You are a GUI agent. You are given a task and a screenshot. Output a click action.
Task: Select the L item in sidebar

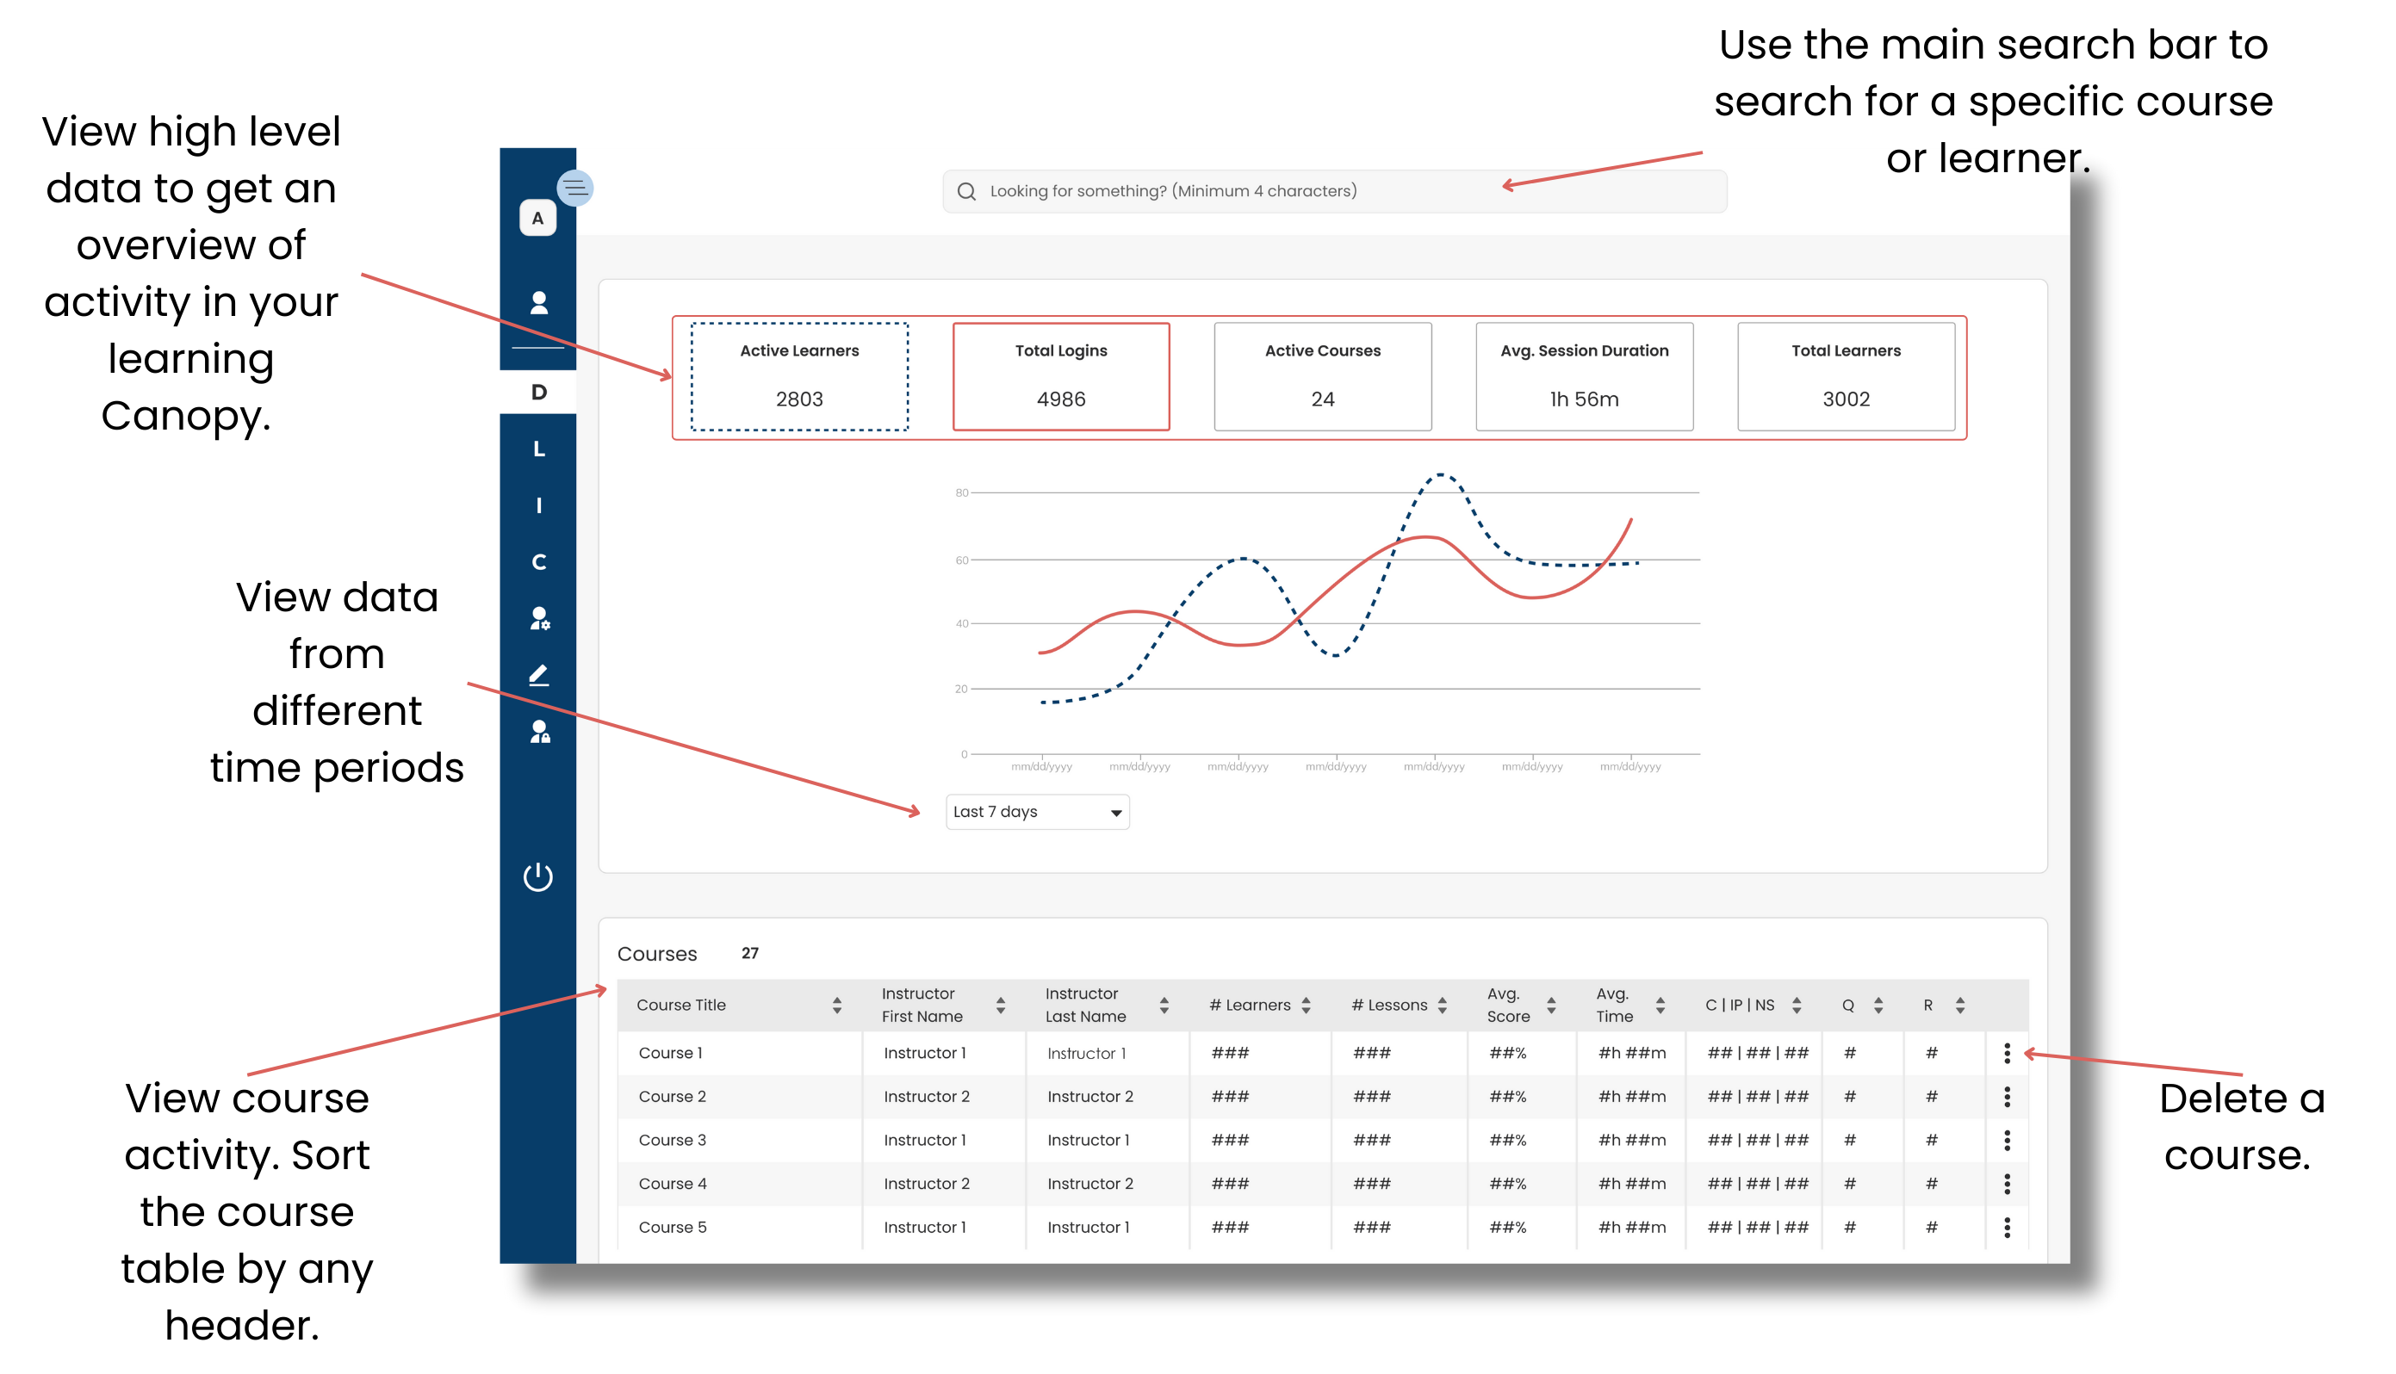538,449
